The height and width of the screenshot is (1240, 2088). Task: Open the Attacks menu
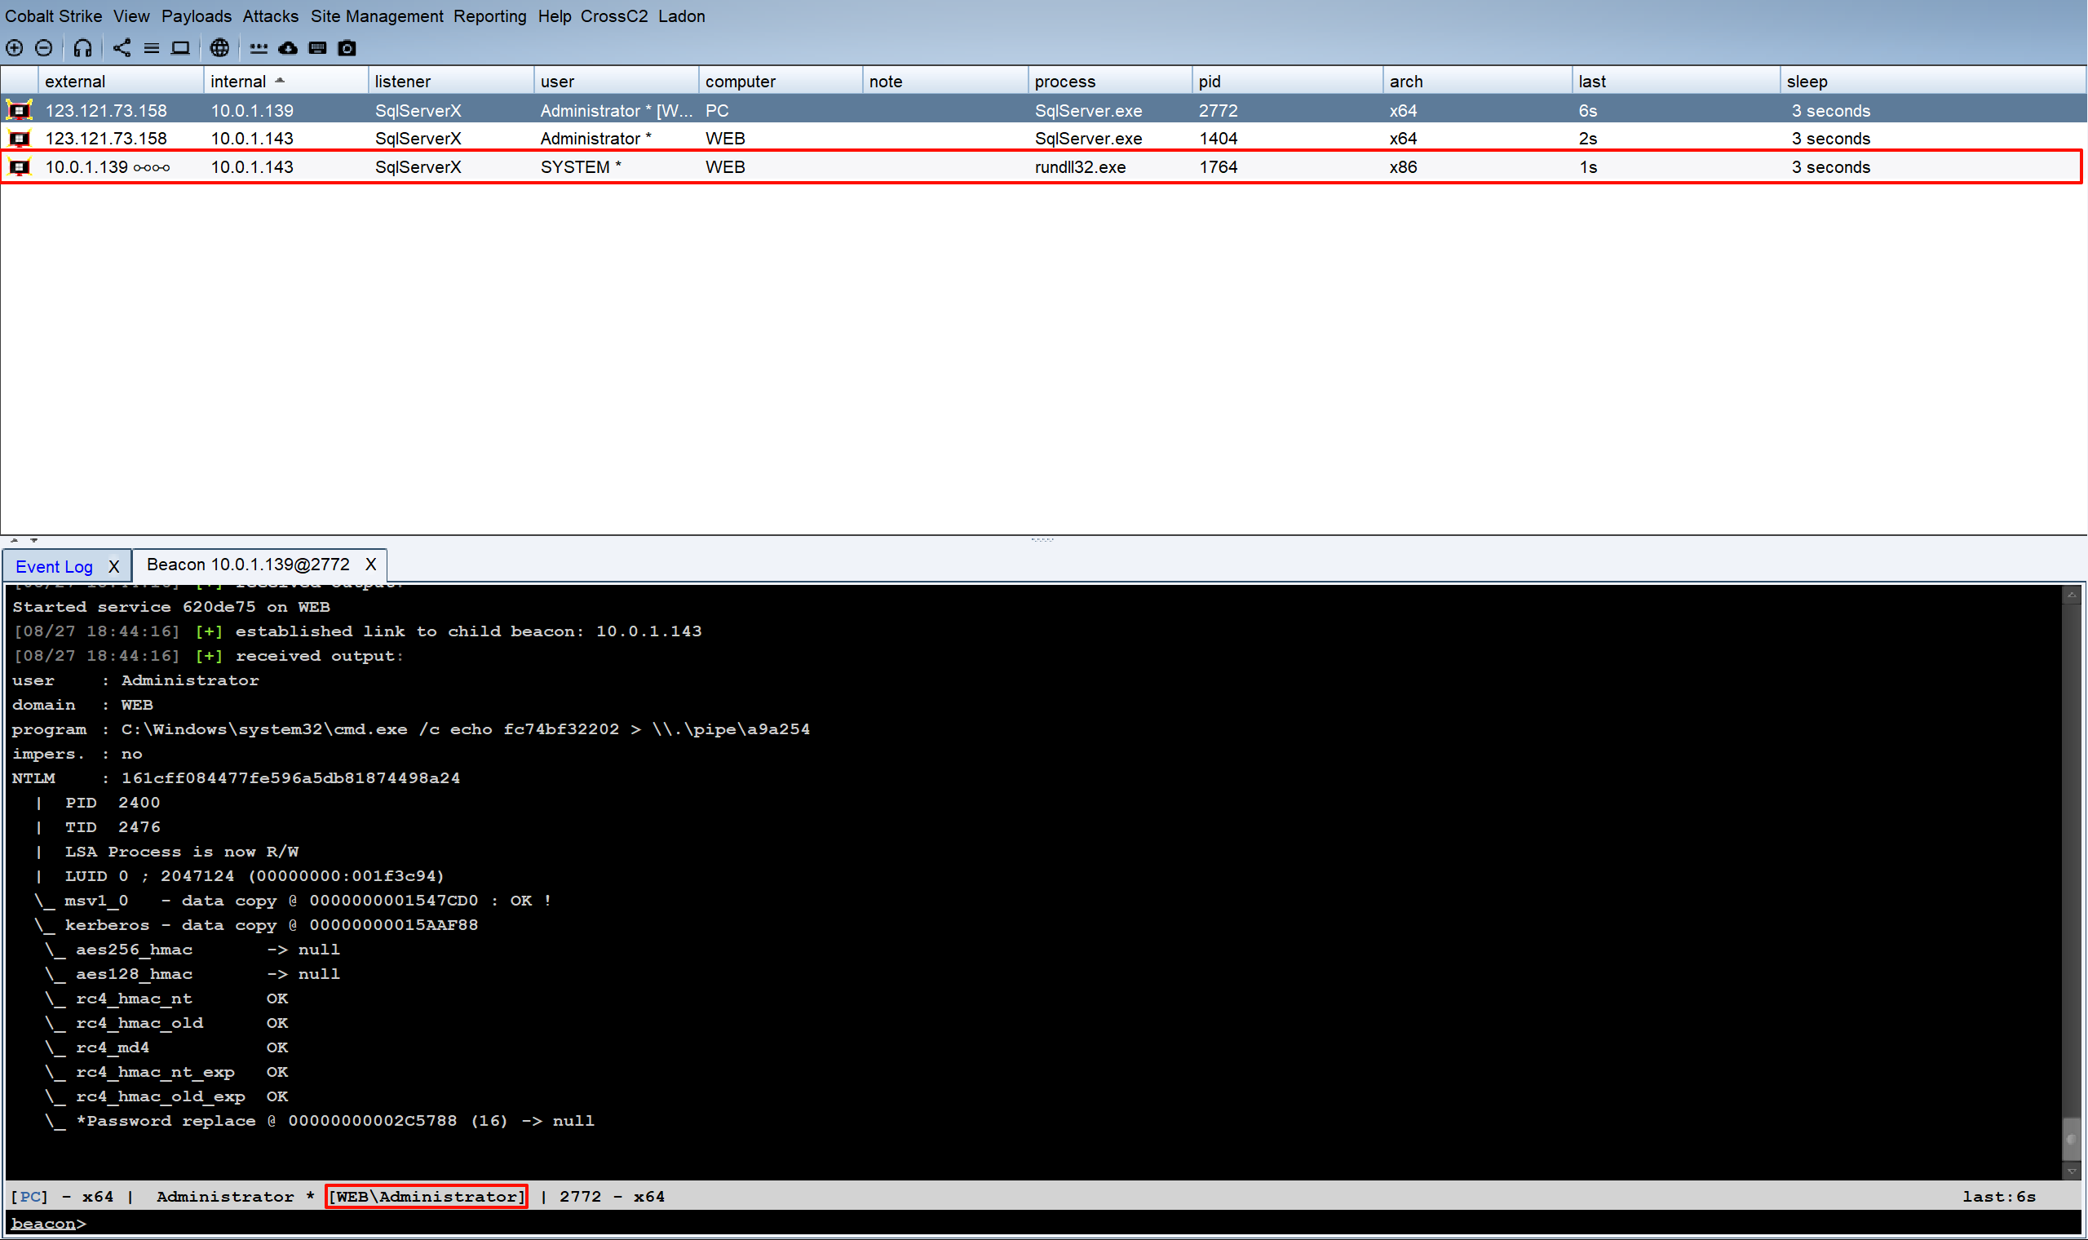(x=270, y=15)
